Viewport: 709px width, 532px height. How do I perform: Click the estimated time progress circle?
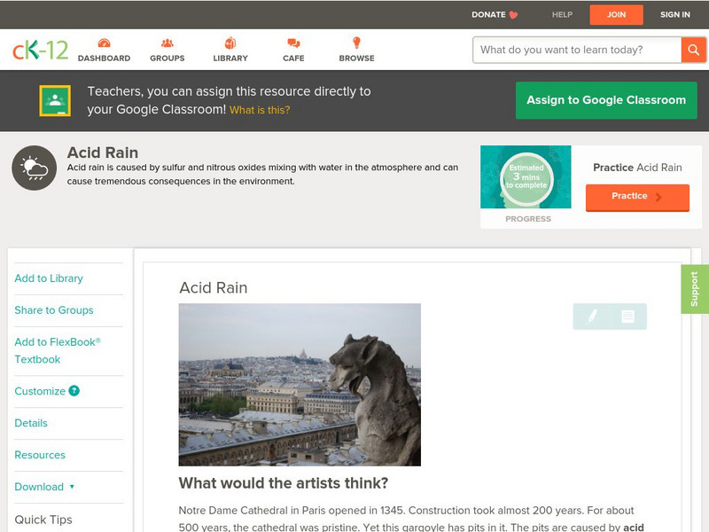click(526, 176)
